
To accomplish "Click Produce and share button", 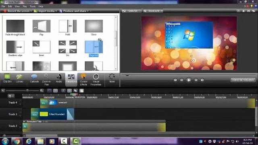I will 73,11.
